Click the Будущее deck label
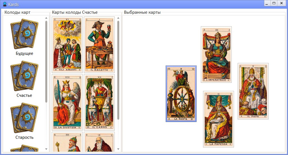The image size is (288, 155). 24,53
